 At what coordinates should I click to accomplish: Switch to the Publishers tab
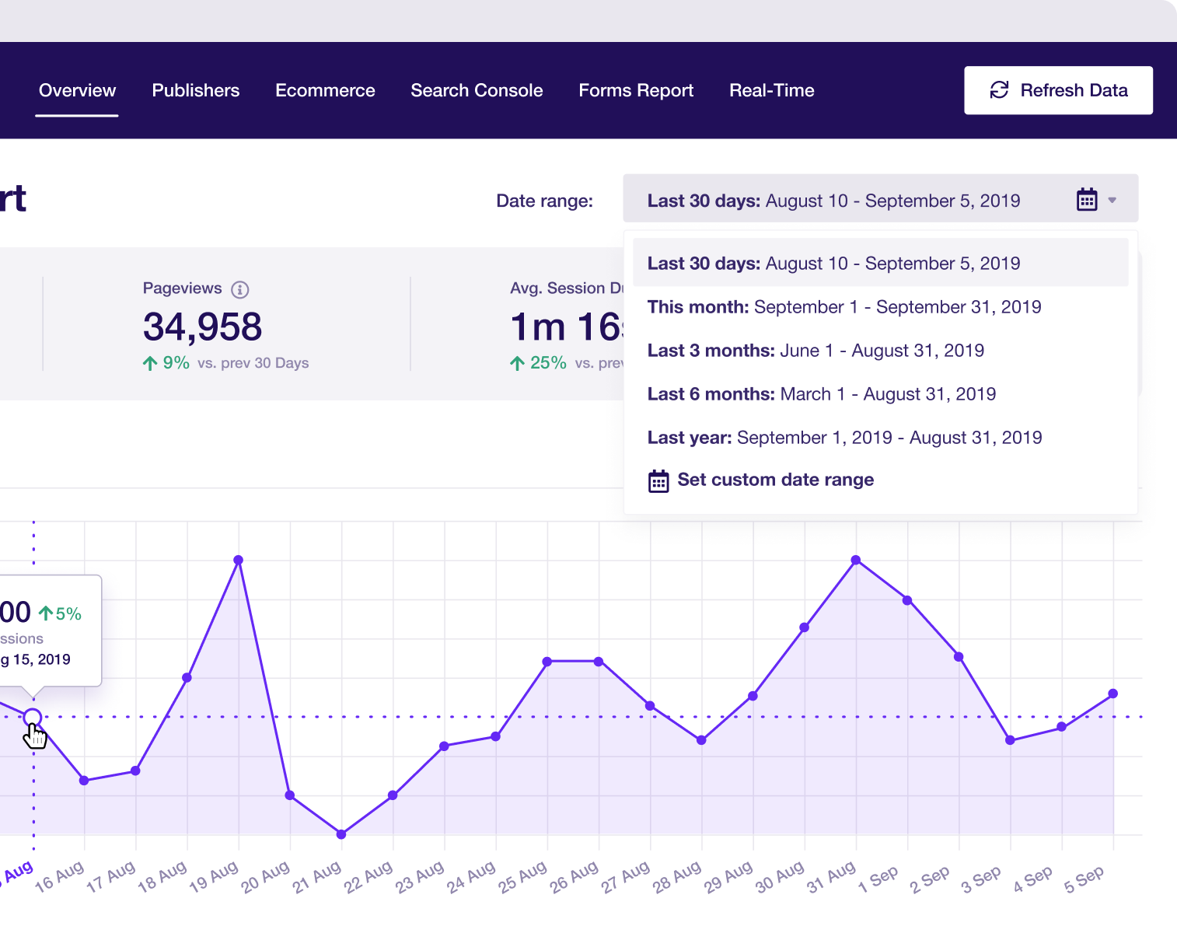[x=195, y=90]
